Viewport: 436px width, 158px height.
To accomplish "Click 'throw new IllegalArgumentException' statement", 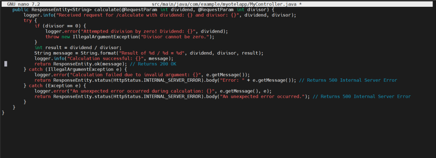I will (92, 37).
